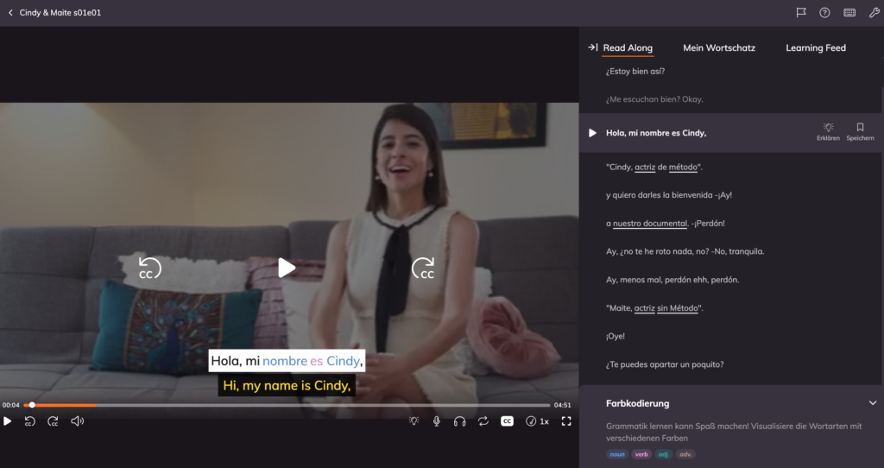Open the 1x playback speed selector

[538, 421]
